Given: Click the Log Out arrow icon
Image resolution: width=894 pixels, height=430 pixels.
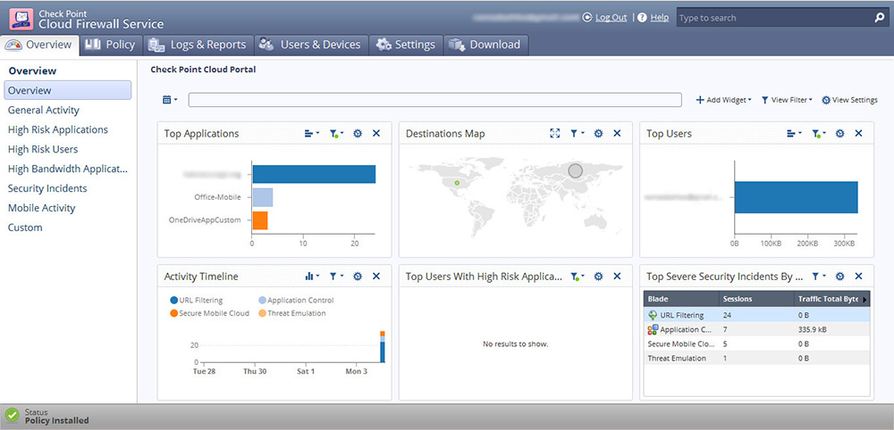Looking at the screenshot, I should (587, 18).
